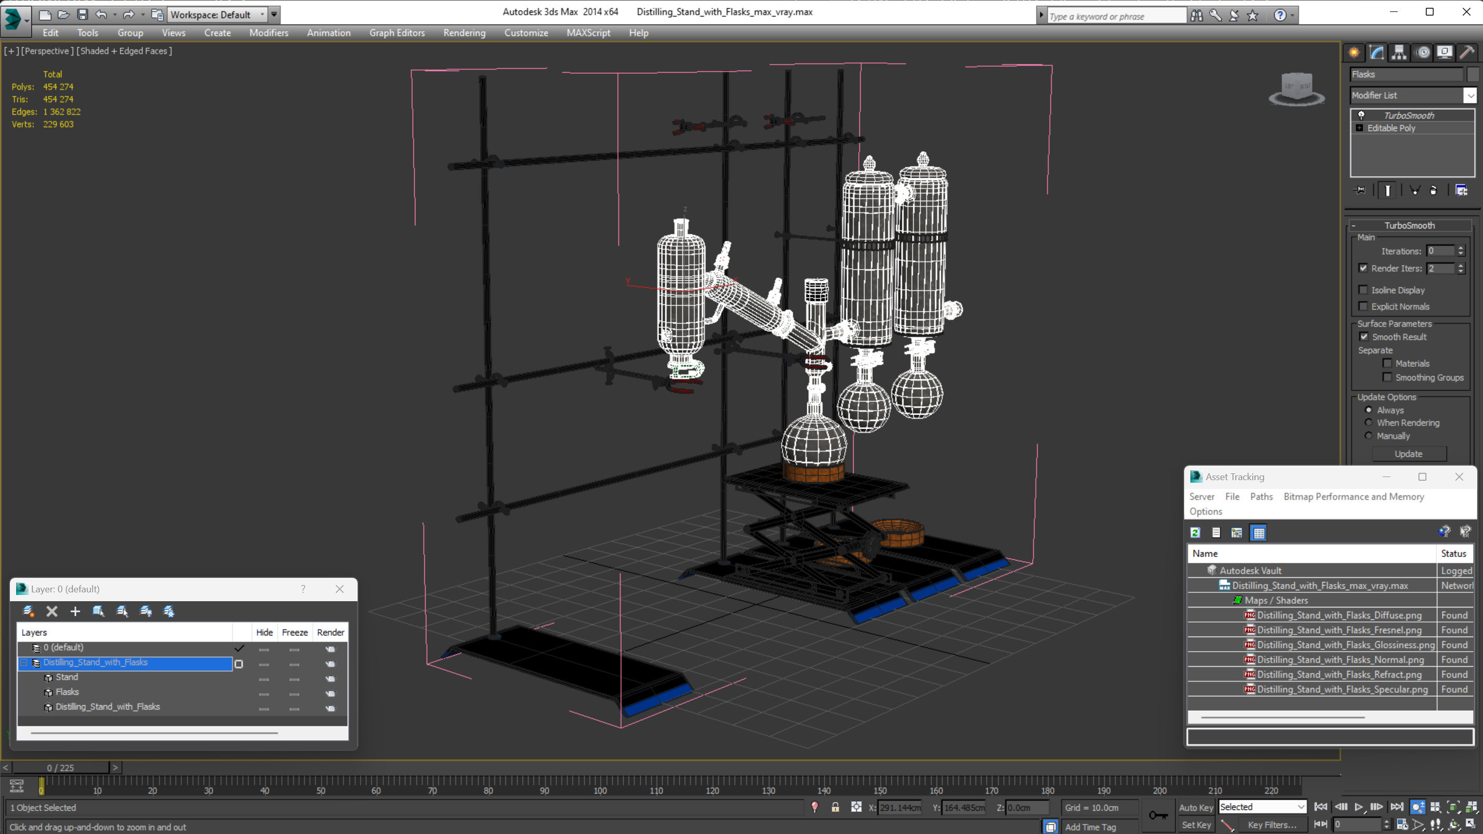Select the When Rendering radio option
Image resolution: width=1483 pixels, height=834 pixels.
click(x=1369, y=422)
